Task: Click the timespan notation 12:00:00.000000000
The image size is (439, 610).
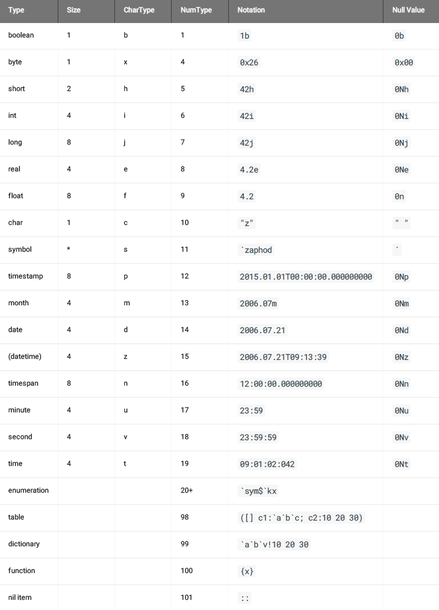Action: click(281, 384)
